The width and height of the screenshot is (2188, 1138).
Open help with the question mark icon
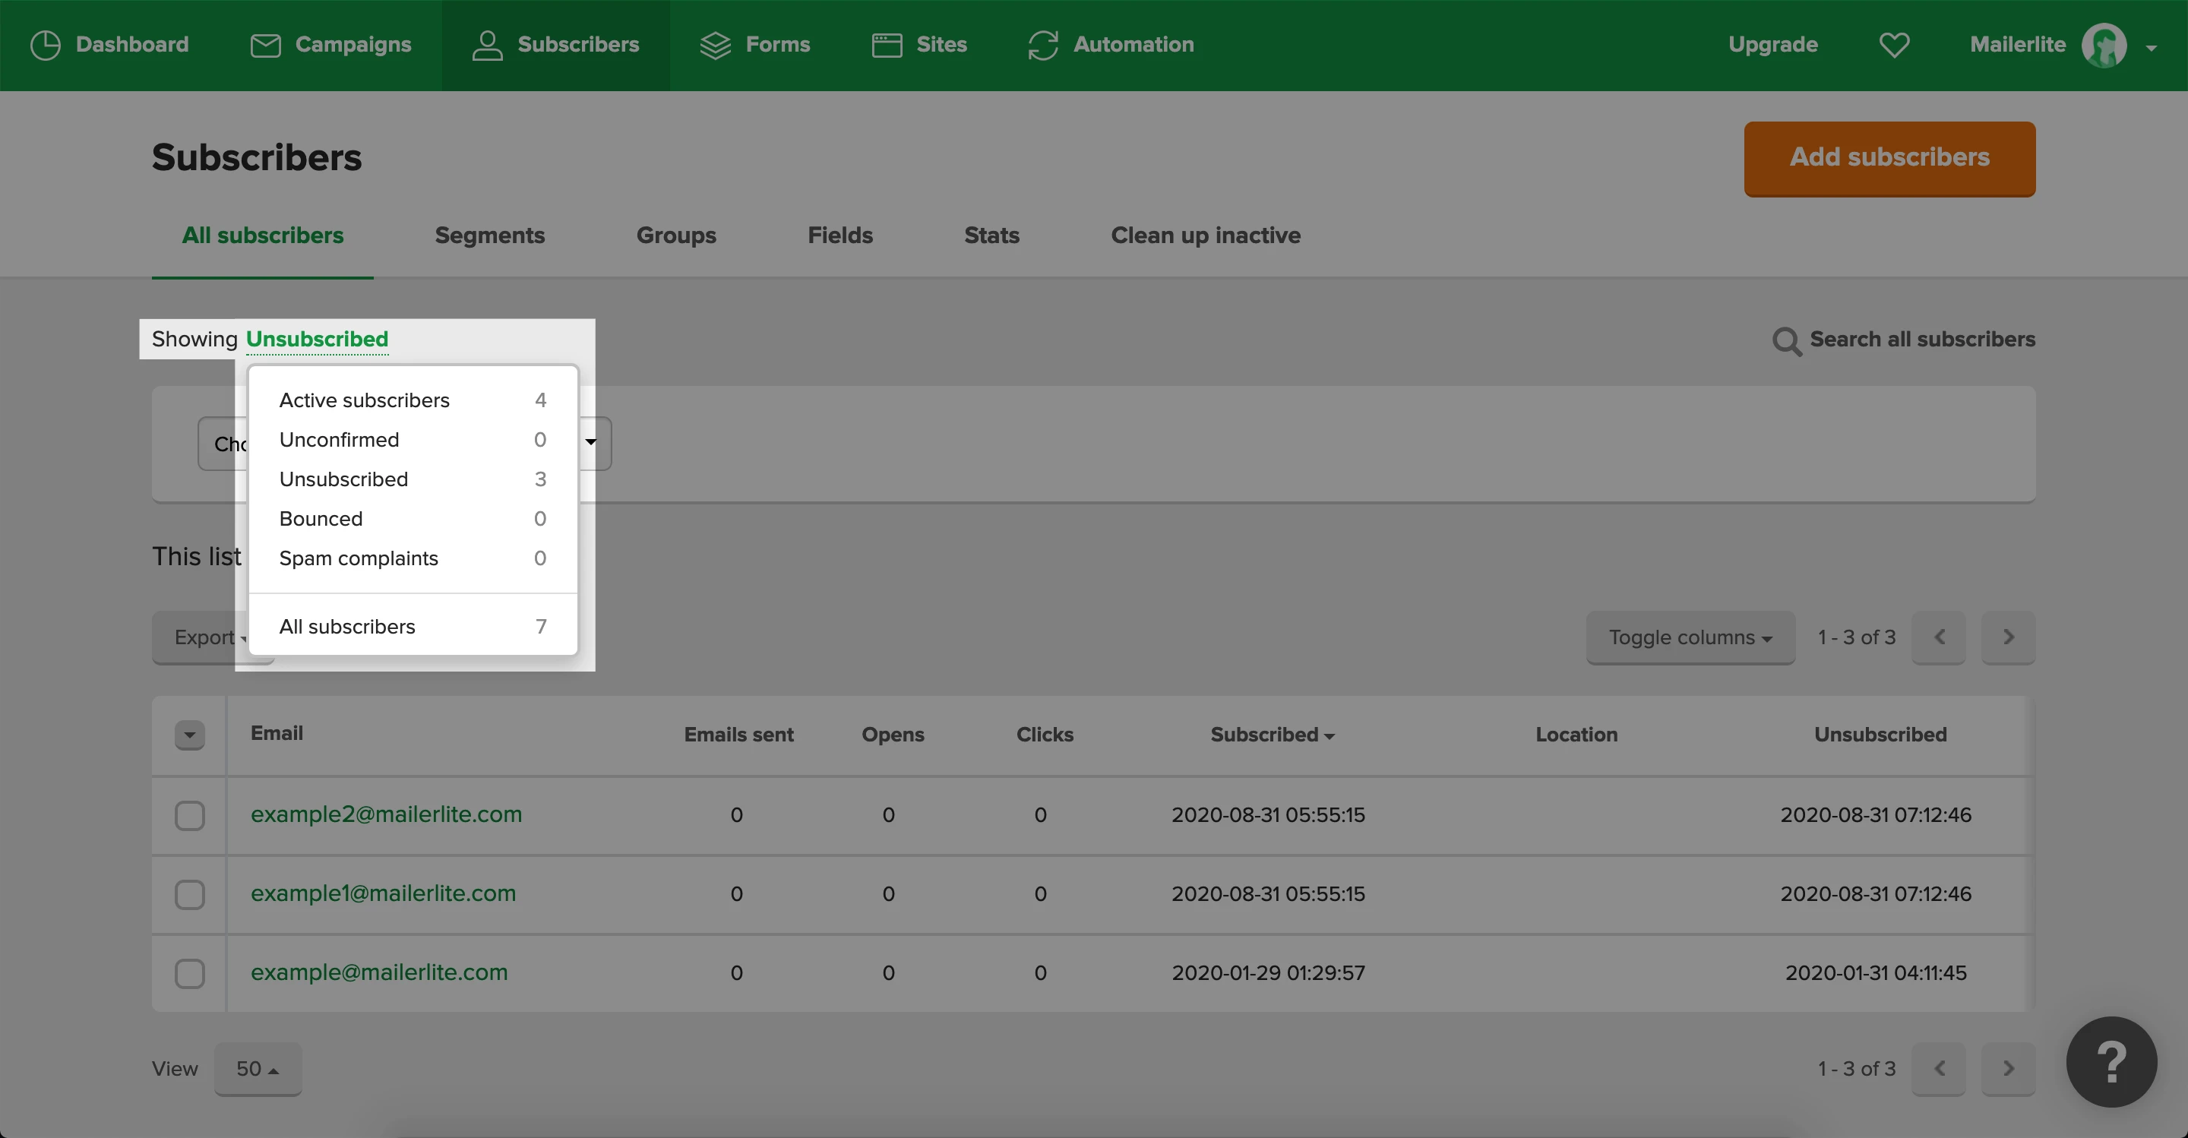pos(2111,1061)
